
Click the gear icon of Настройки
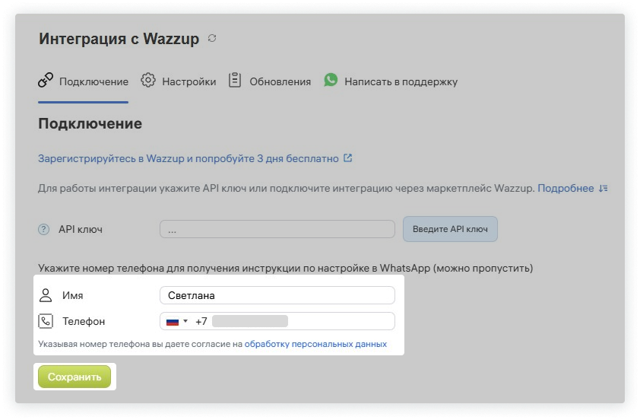click(x=148, y=80)
